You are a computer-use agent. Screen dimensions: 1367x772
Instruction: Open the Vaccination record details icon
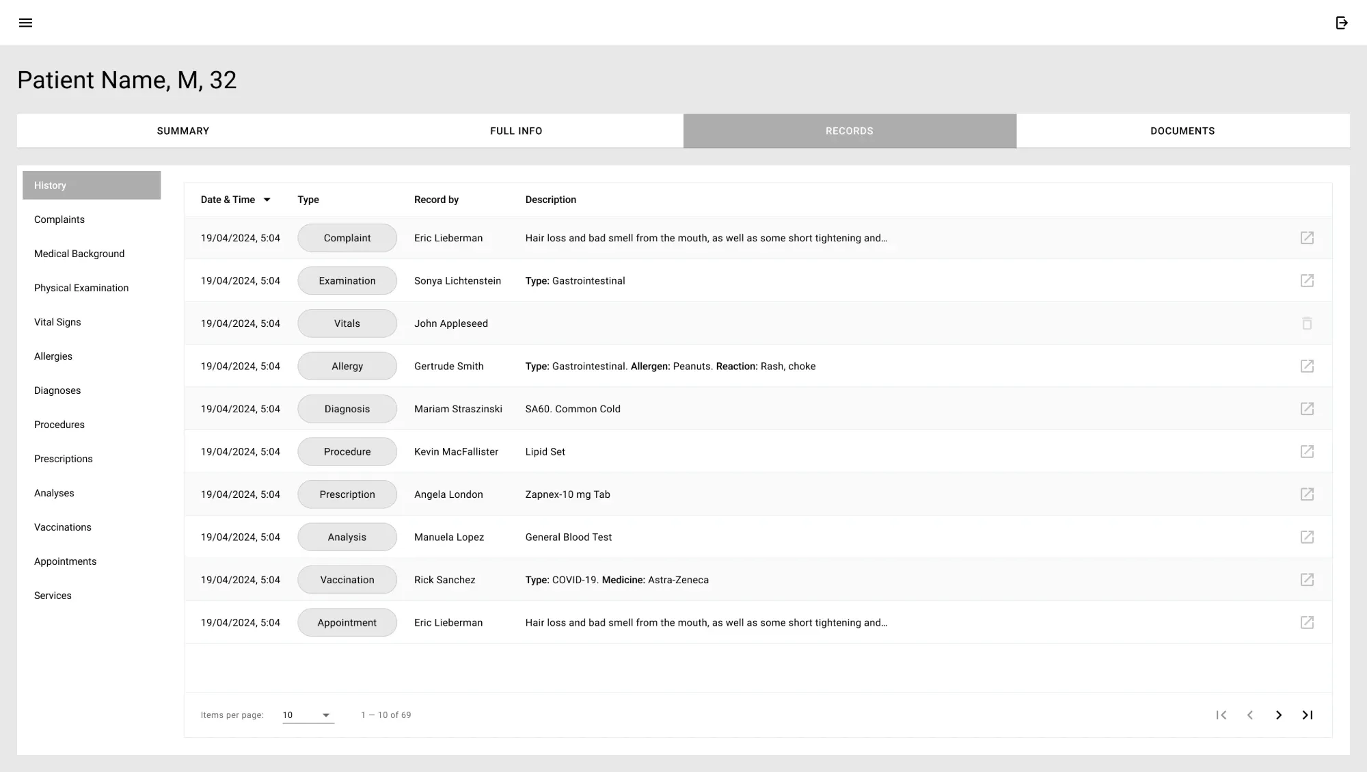(1307, 580)
